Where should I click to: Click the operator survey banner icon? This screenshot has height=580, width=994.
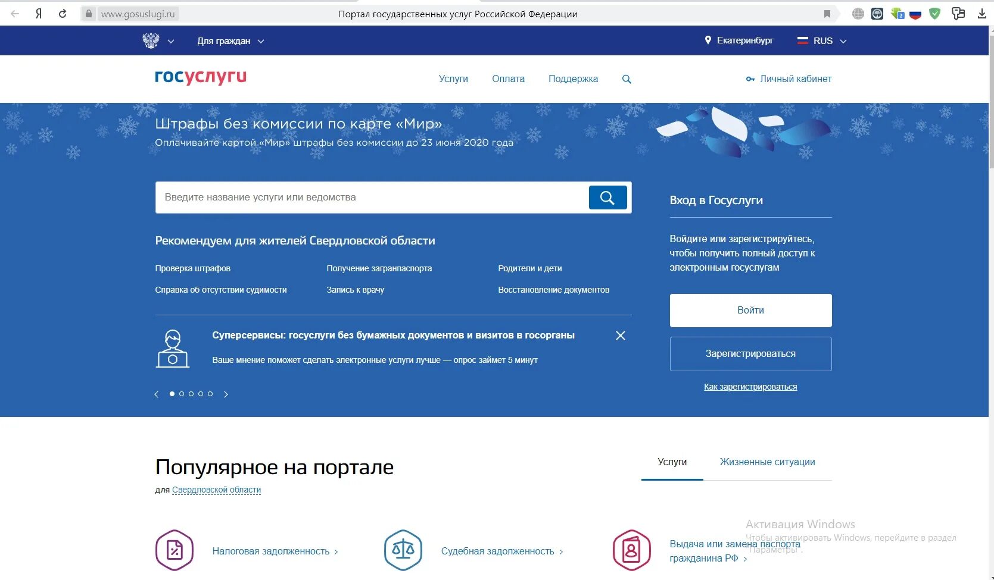coord(173,349)
